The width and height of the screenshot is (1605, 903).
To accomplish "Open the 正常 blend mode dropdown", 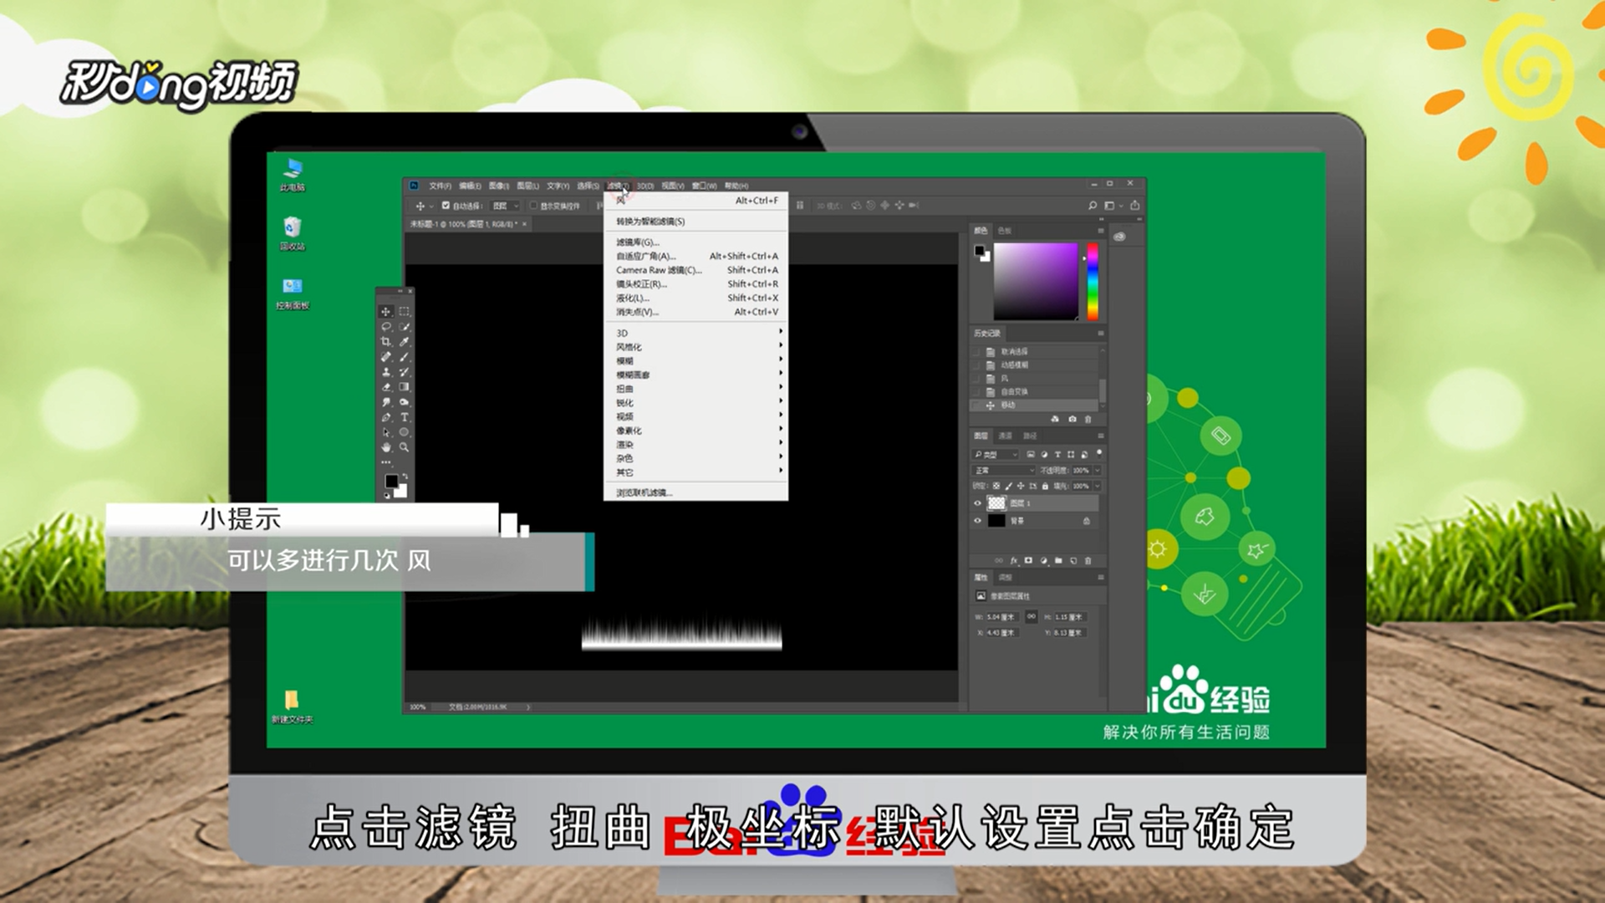I will click(x=1004, y=471).
